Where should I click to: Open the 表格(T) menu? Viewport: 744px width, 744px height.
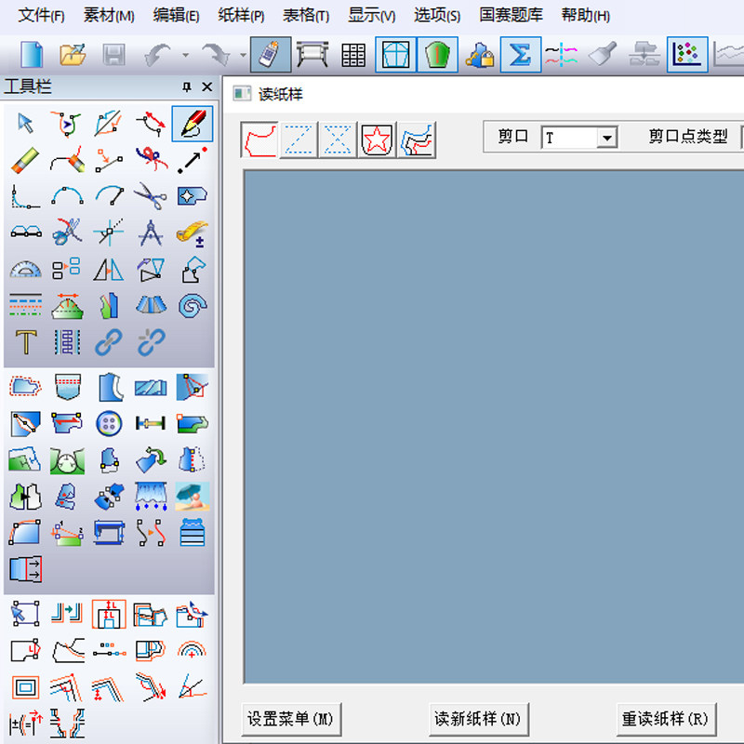tap(306, 16)
